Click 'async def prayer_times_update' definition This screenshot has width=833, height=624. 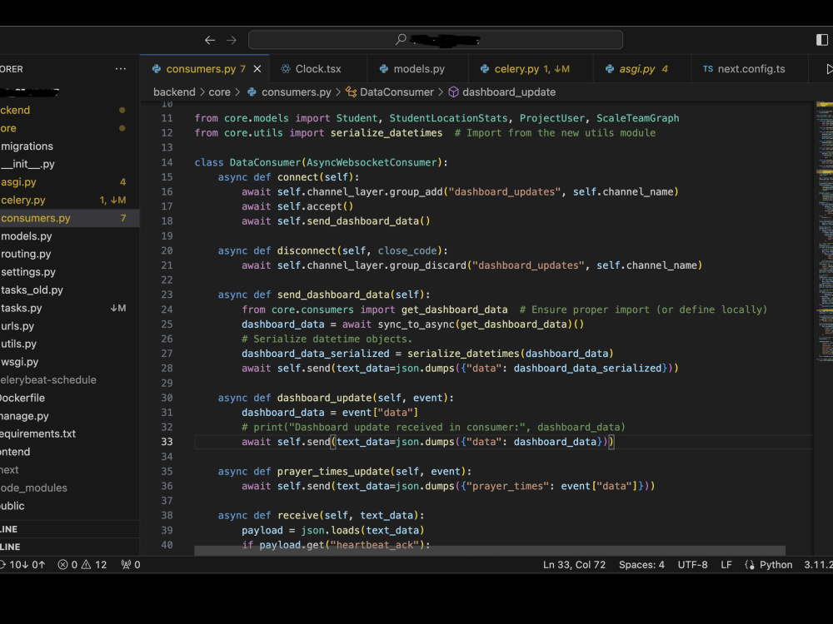click(x=303, y=471)
